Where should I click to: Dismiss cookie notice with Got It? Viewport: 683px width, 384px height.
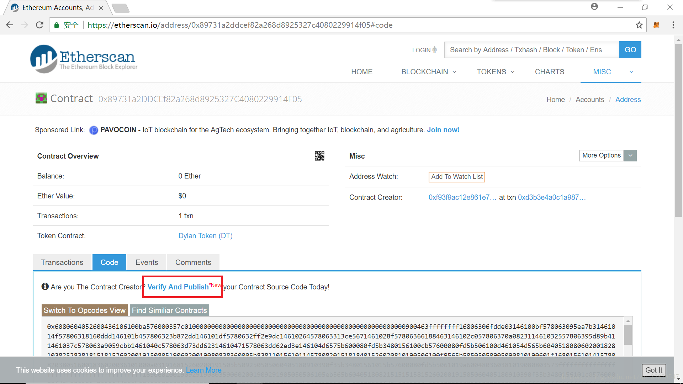[x=653, y=370]
